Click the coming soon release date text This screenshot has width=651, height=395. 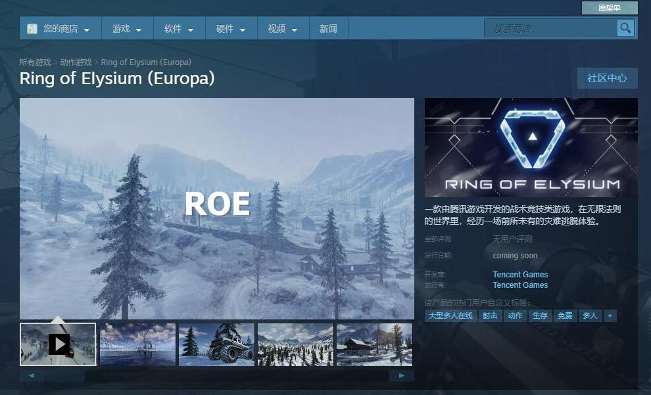[516, 256]
